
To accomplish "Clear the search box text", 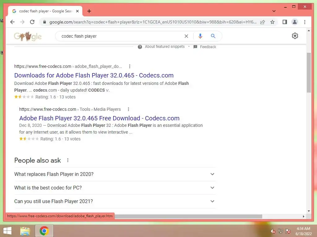I will tap(186, 36).
